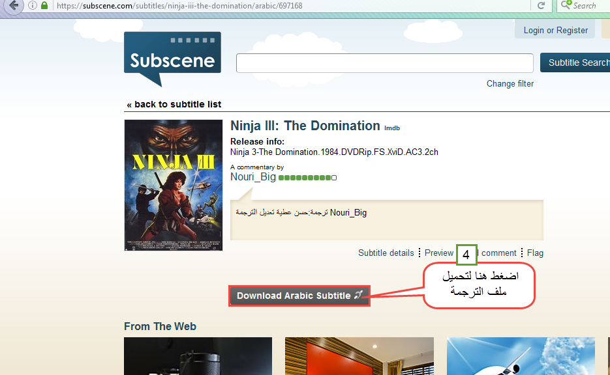
Task: Click the From The Web heading
Action: pos(160,326)
